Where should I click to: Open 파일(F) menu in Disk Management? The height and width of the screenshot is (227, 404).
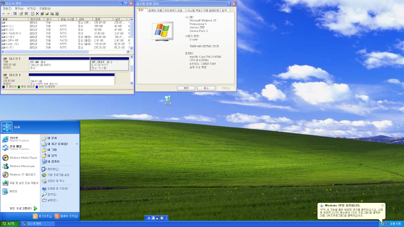coord(7,8)
